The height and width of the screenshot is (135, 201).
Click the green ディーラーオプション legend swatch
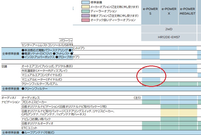[86, 11]
